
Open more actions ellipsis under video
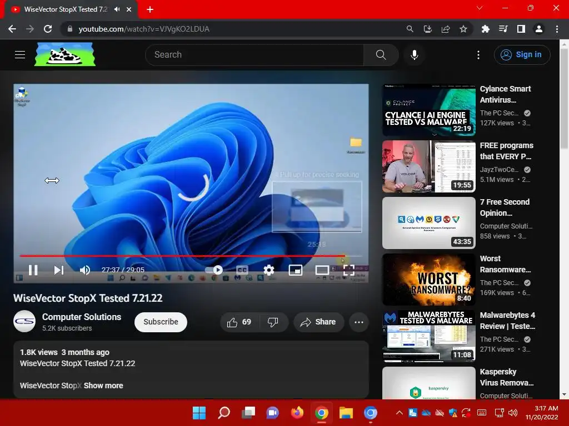359,322
